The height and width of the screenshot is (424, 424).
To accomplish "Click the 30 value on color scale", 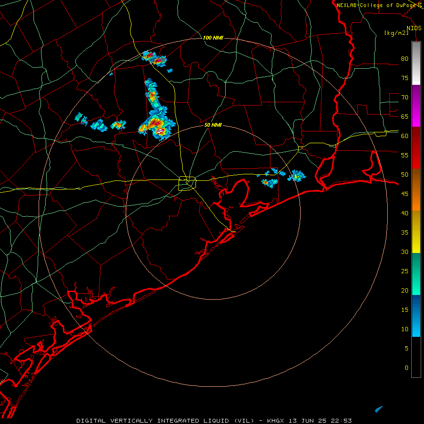I will click(x=405, y=252).
